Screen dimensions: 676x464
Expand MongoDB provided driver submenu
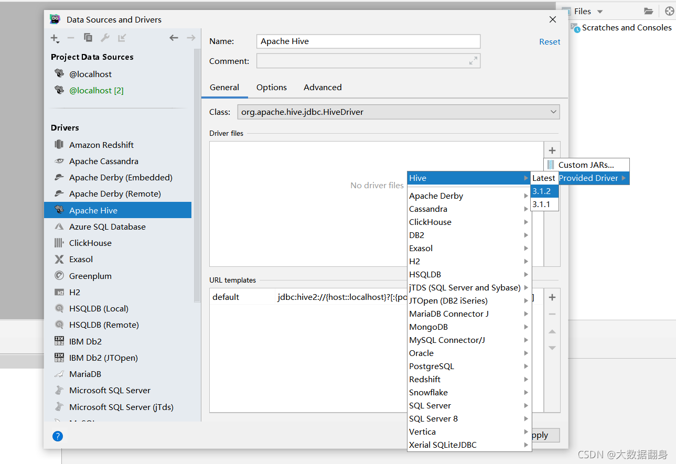pos(469,327)
